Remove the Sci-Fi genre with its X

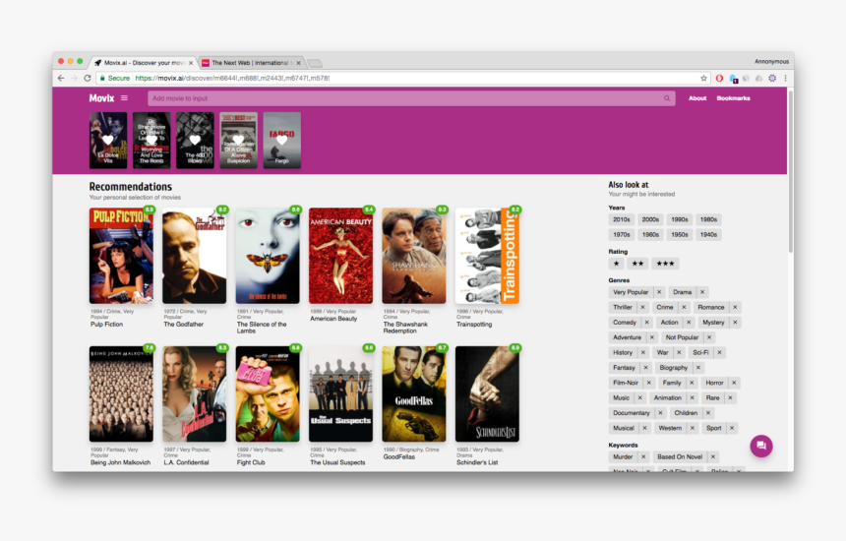point(719,352)
